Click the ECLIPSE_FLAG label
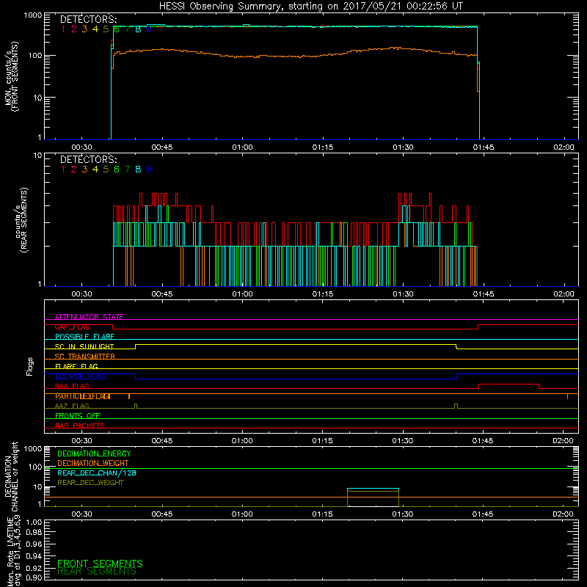This screenshot has height=587, width=587. (x=80, y=376)
